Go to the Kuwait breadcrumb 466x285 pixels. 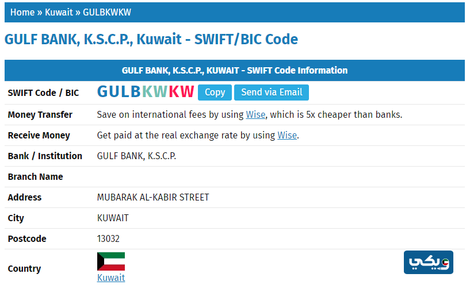(x=59, y=12)
